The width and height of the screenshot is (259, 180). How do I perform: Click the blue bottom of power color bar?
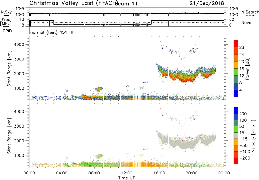[236, 93]
